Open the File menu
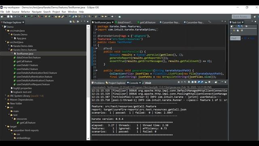Viewport: 259px width, 146px height. tap(2, 12)
